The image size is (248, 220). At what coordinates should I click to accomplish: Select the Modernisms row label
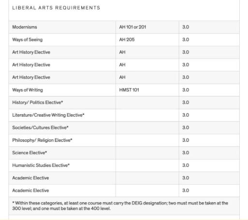[x=25, y=27]
